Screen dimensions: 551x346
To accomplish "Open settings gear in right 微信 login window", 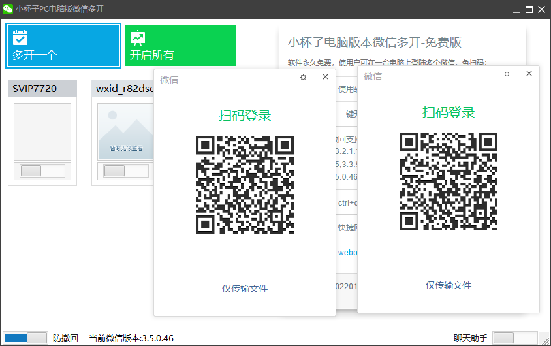I will point(507,74).
